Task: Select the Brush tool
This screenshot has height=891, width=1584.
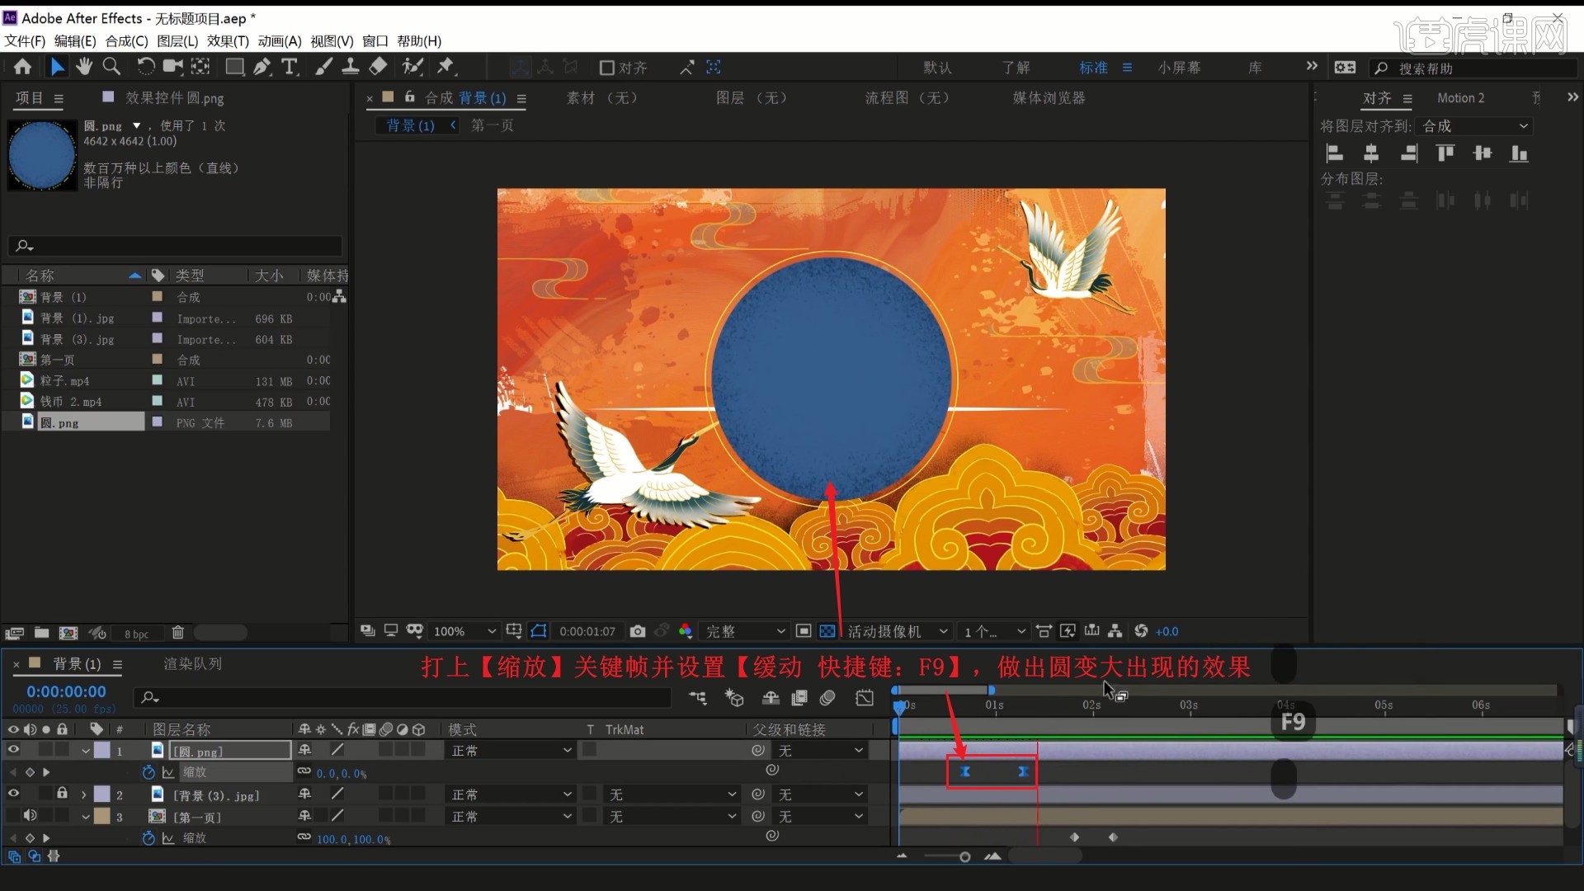Action: [324, 67]
